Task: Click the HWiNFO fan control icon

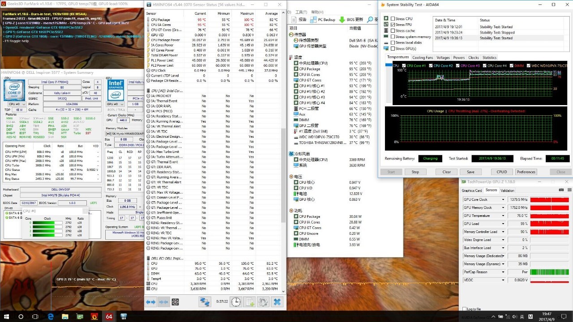Action: [175, 302]
